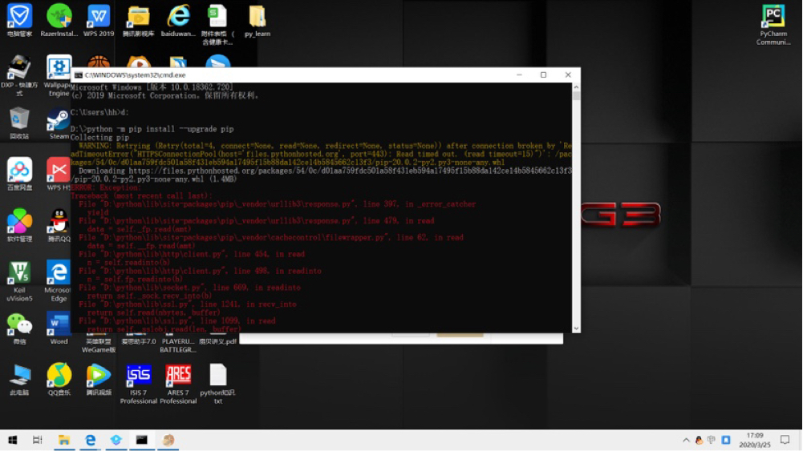Open the baiduwan... Internet Explorer shortcut
803x451 pixels.
click(x=178, y=21)
